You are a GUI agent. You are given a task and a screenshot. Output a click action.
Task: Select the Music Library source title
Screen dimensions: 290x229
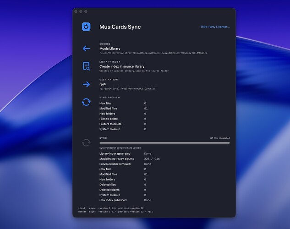click(x=110, y=49)
